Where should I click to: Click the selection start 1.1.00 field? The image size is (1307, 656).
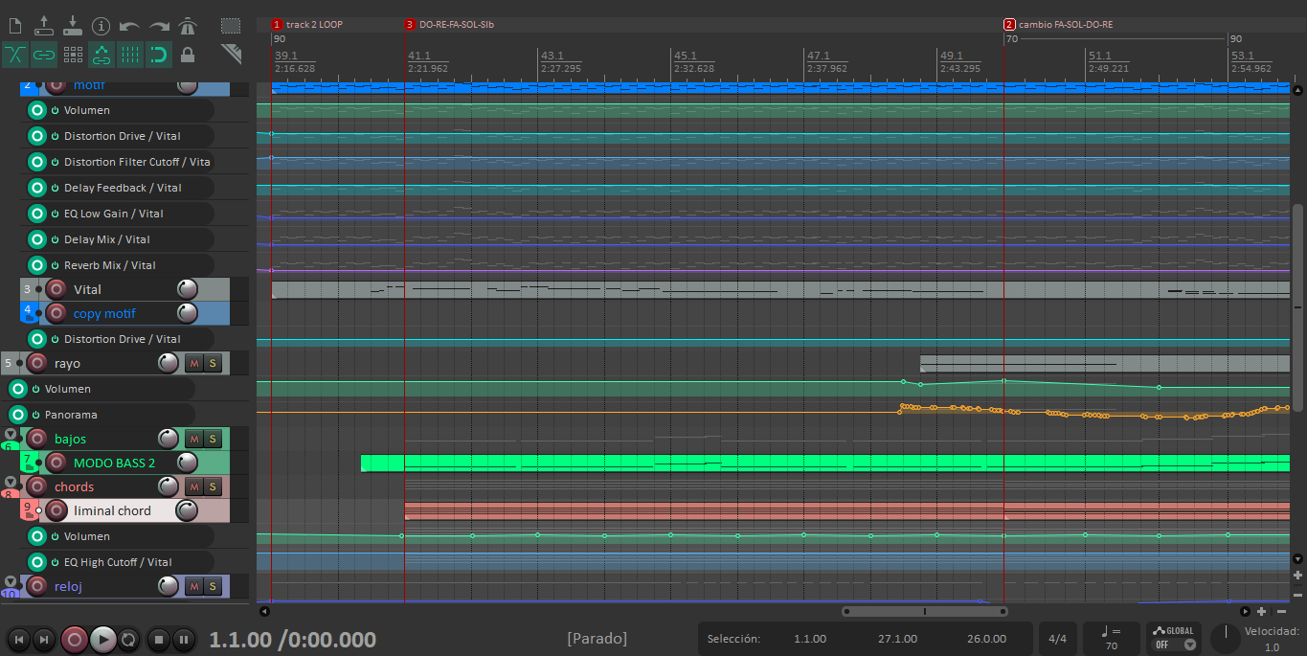(x=810, y=639)
